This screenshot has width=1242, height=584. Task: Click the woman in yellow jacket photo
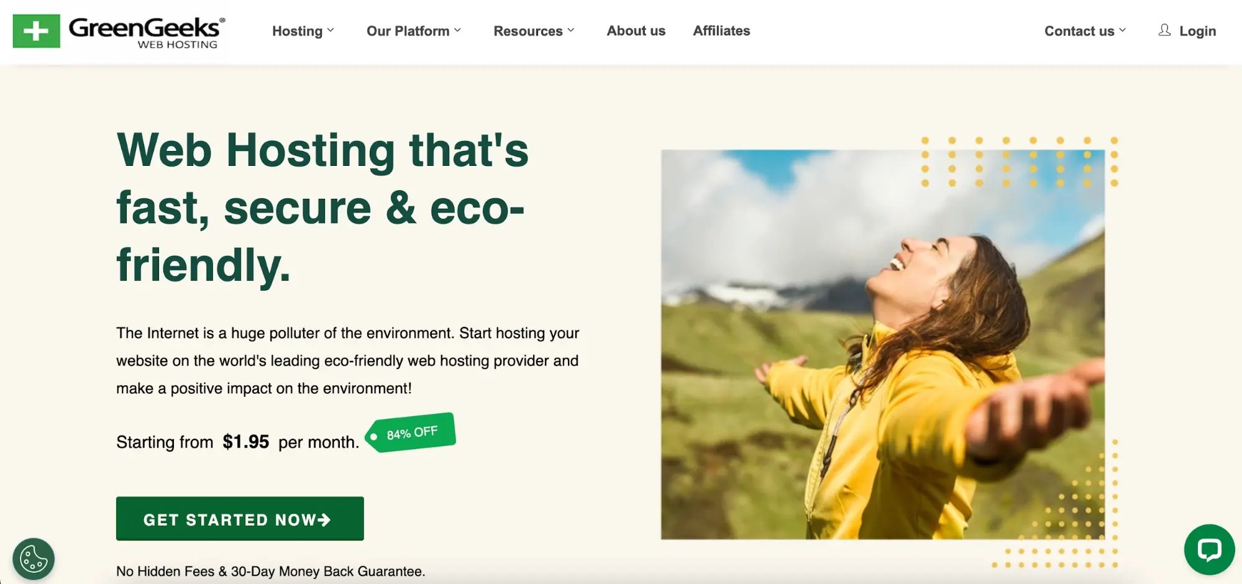[883, 344]
